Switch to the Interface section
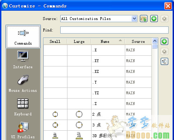 [23, 60]
